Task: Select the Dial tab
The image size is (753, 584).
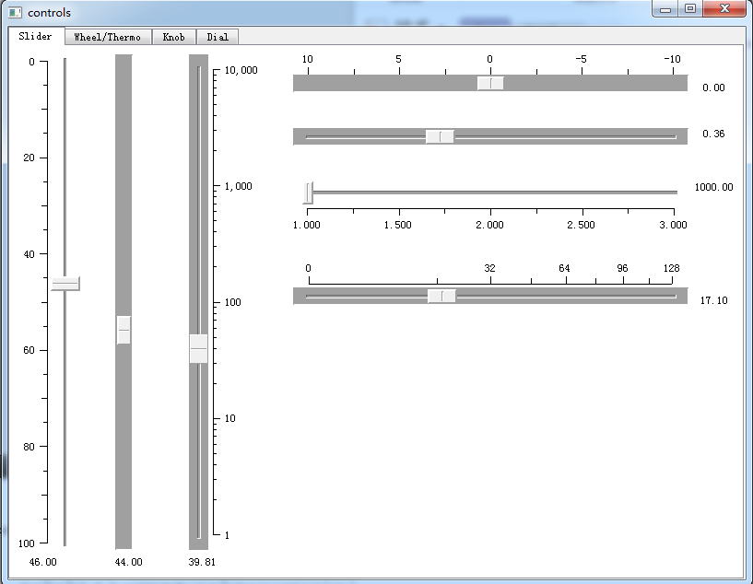Action: [218, 37]
